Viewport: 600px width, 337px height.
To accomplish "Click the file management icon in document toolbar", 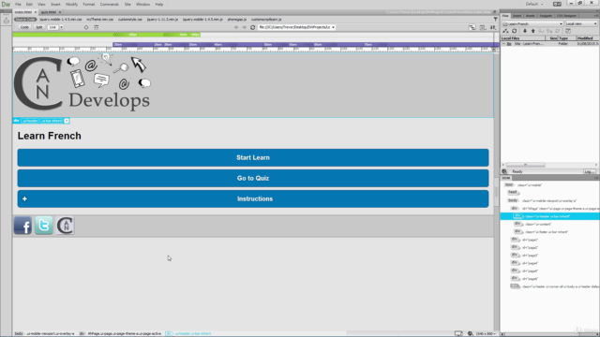I will [493, 27].
